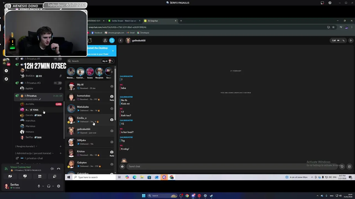Open Discord from Windows 11 taskbar

coord(193,196)
